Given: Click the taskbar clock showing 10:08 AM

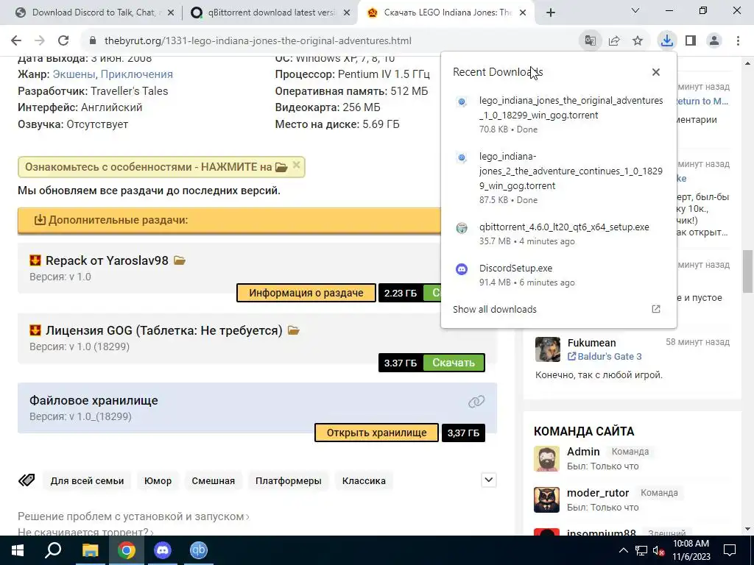Looking at the screenshot, I should (x=691, y=550).
